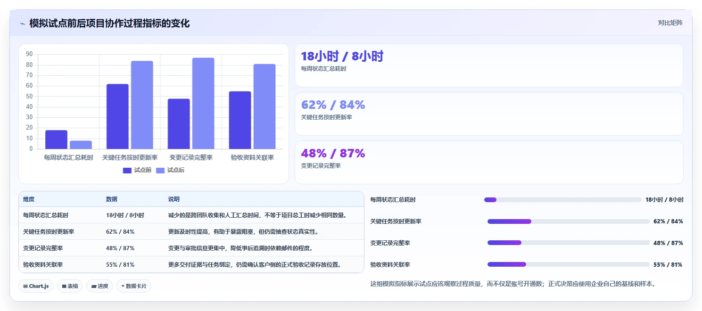
Task: Select the 进度 chip label
Action: 103,286
